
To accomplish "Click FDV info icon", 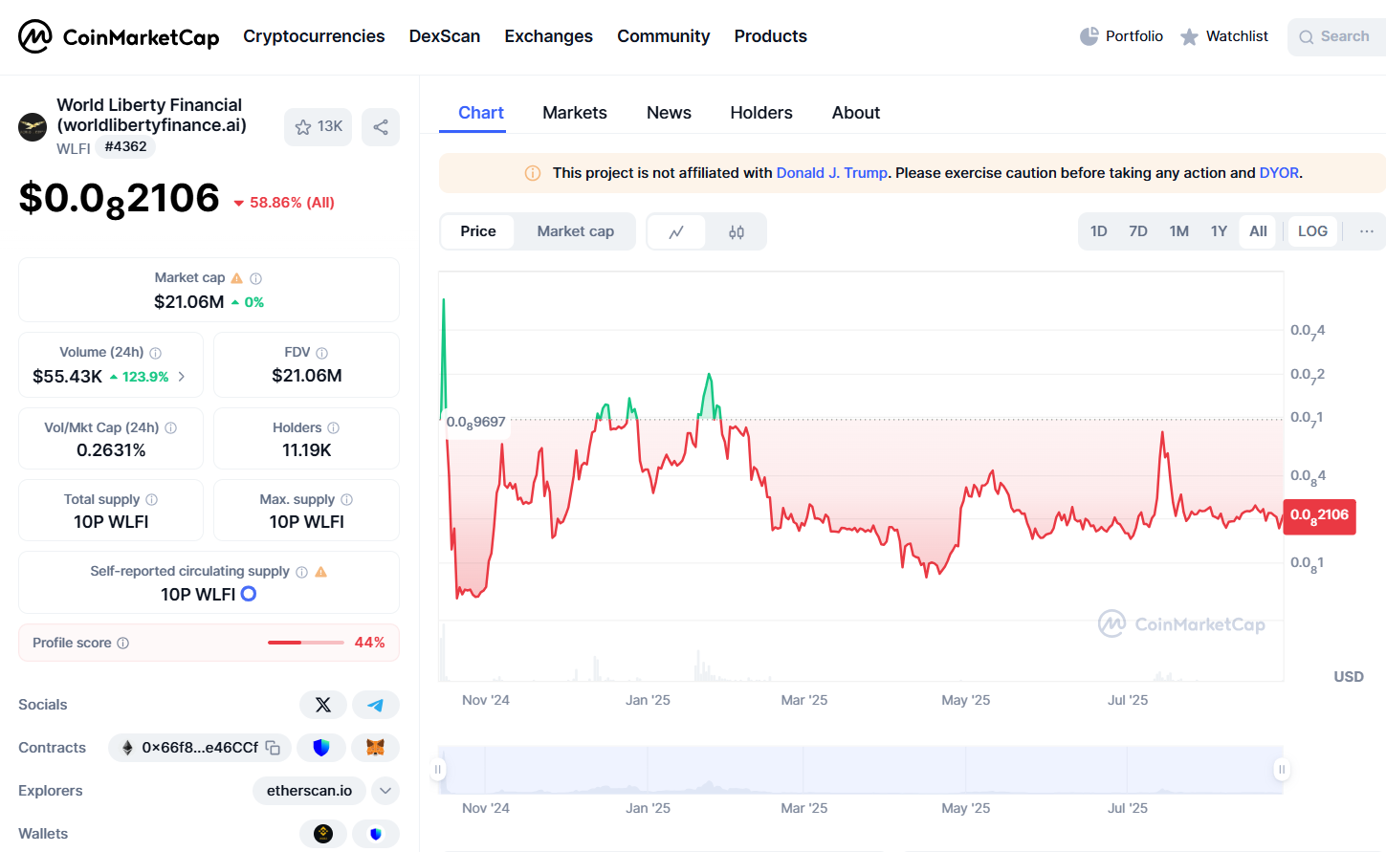I will click(321, 353).
